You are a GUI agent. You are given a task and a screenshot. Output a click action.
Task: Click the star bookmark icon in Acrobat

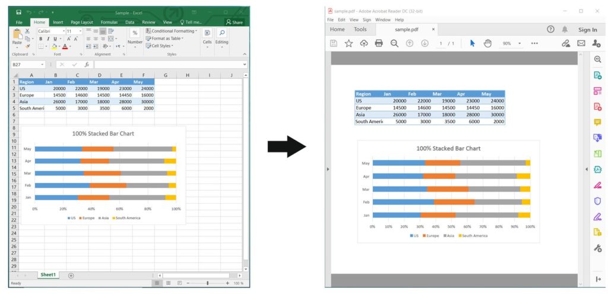pos(349,43)
